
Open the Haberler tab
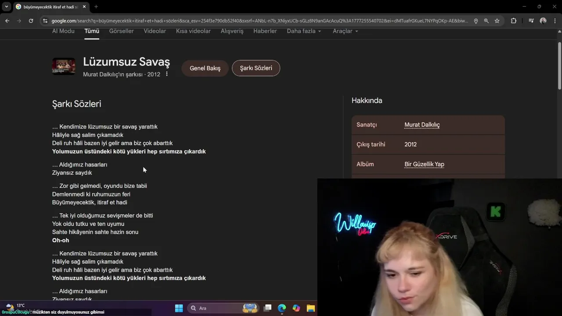point(265,31)
